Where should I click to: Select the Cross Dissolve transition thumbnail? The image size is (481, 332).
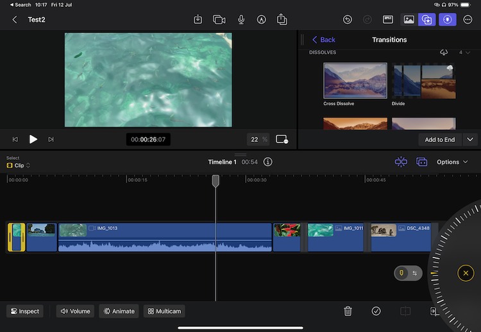pos(355,80)
